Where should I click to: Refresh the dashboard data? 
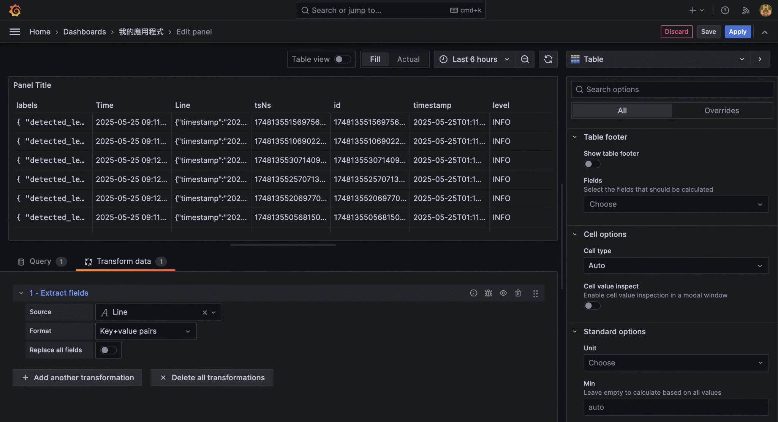tap(548, 59)
